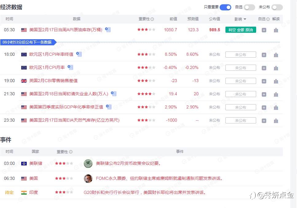Add API原油库存 row to watchlist (plus icon)

[264, 30]
